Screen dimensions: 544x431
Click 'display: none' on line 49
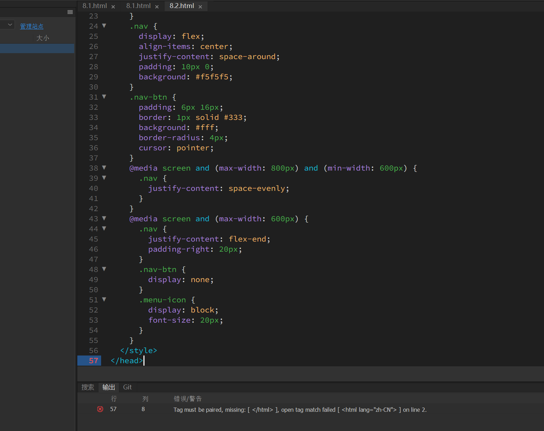tap(179, 280)
